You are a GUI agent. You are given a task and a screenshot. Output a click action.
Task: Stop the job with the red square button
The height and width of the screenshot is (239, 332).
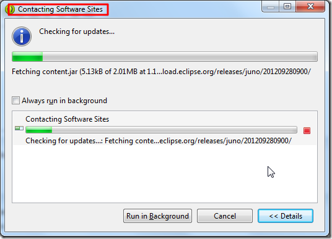[x=307, y=130]
